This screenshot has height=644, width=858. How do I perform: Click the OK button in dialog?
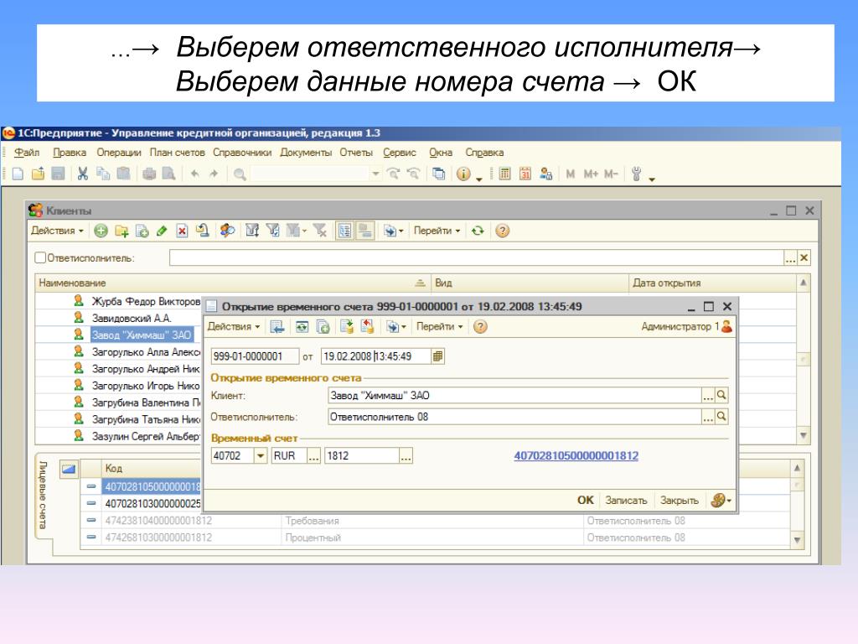tap(585, 500)
